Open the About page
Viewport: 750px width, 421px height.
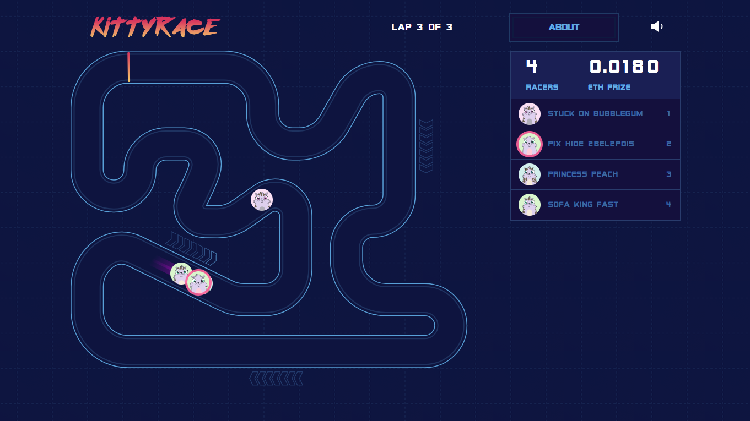[x=564, y=28]
